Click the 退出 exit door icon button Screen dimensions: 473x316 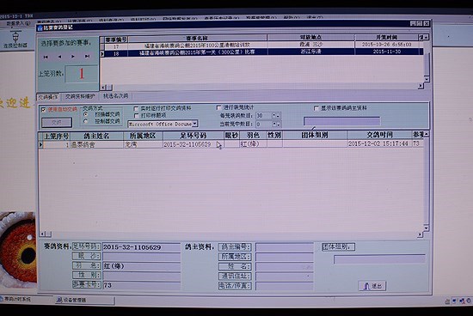coord(372,286)
